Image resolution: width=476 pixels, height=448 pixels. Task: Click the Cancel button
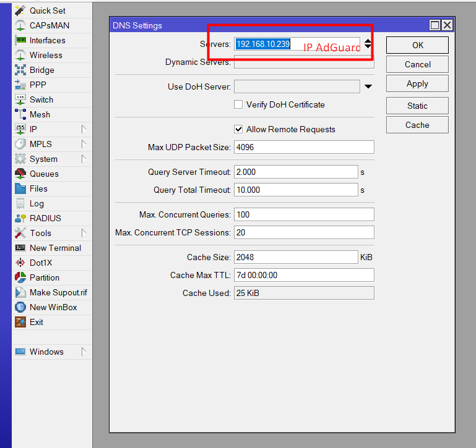pyautogui.click(x=417, y=64)
